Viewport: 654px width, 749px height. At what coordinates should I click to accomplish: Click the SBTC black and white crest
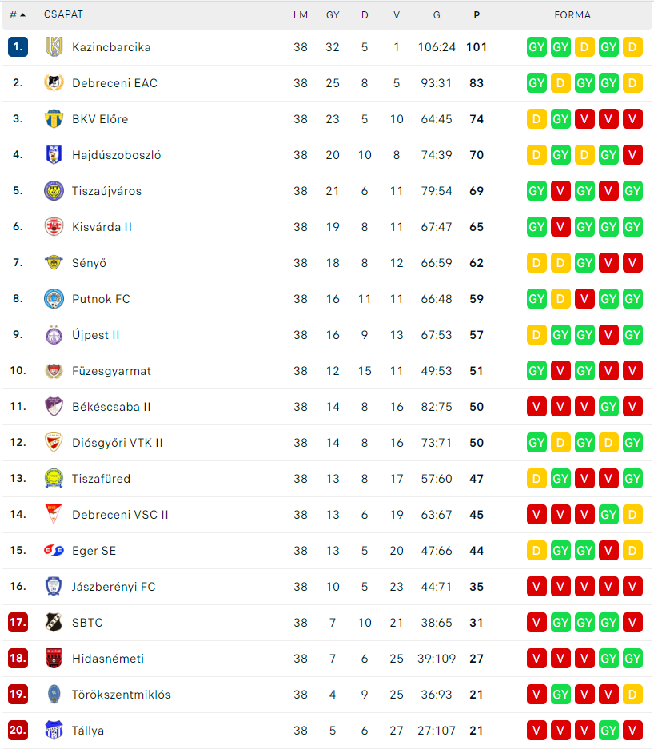tap(54, 623)
